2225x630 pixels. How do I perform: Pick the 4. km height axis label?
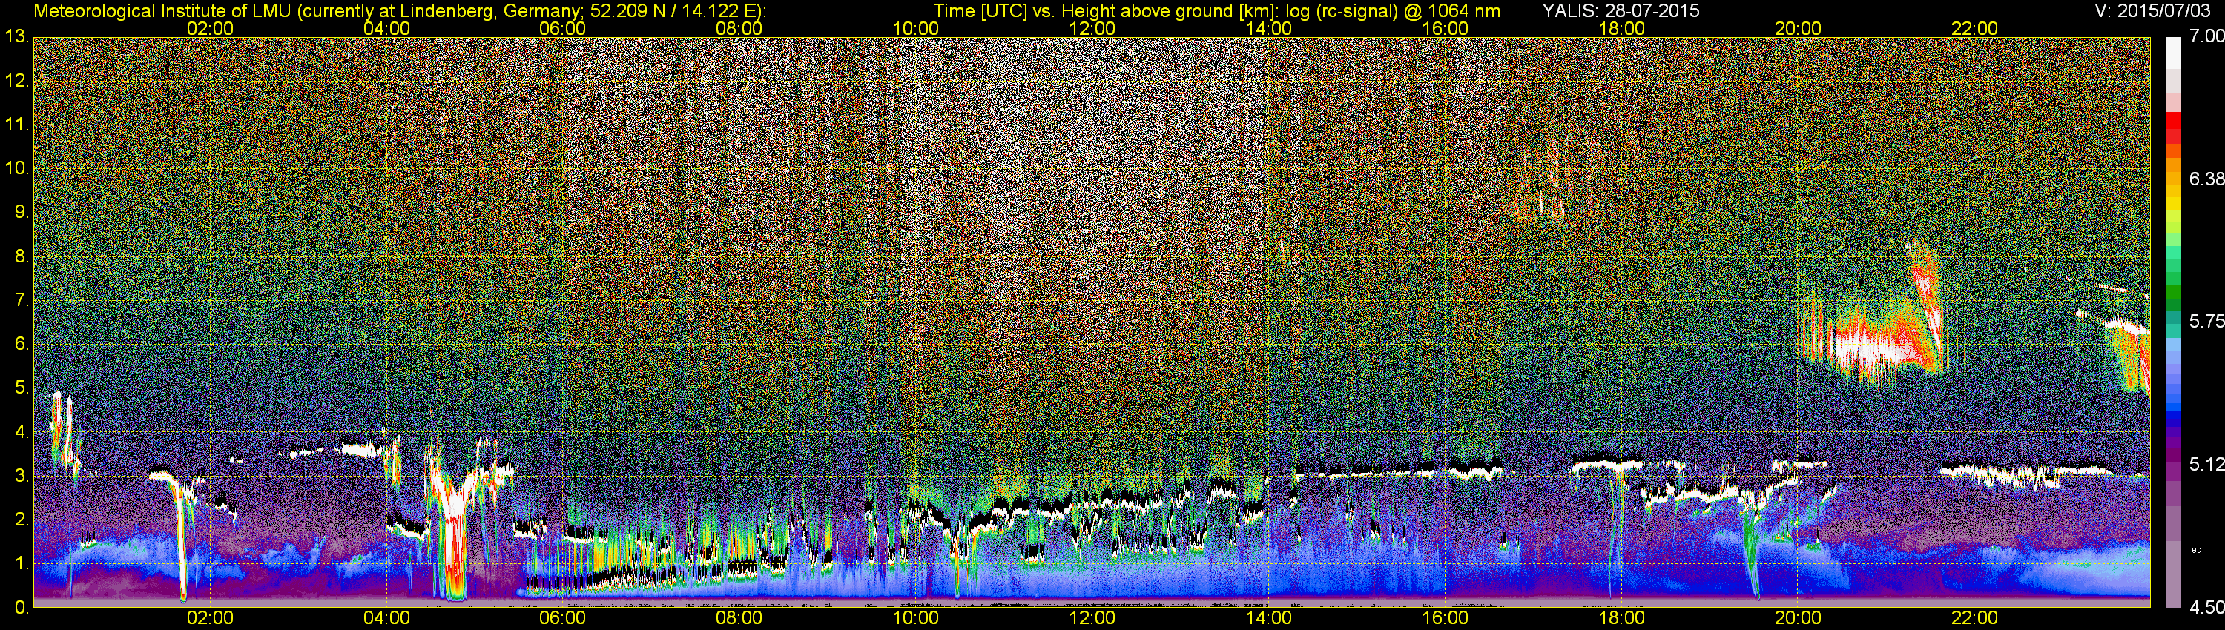tap(22, 432)
